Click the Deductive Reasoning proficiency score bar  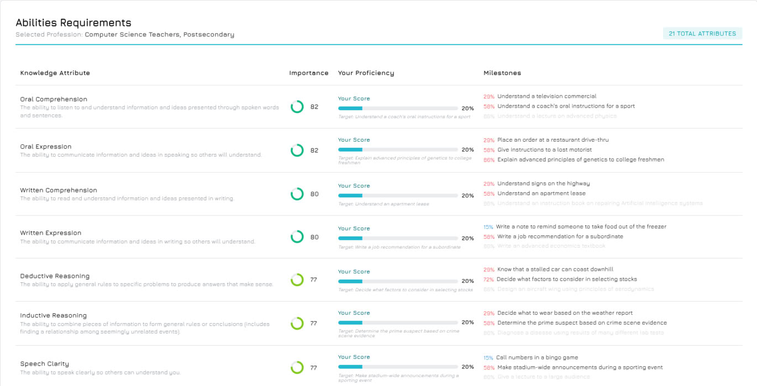[x=398, y=281]
